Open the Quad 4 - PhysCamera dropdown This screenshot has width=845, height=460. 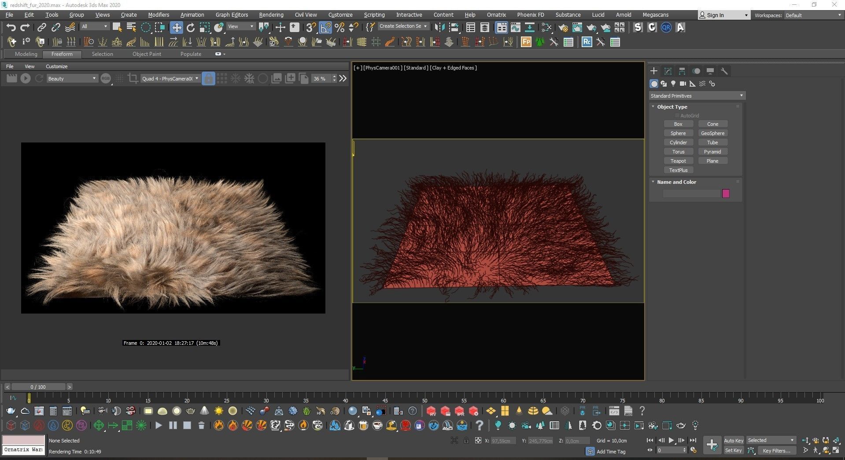point(170,78)
